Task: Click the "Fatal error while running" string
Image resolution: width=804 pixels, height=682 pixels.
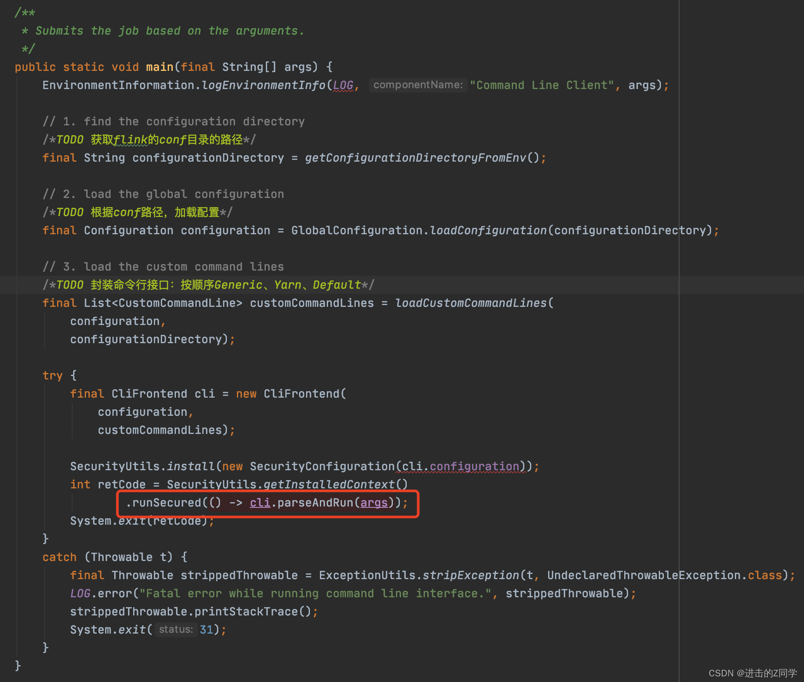Action: 316,593
